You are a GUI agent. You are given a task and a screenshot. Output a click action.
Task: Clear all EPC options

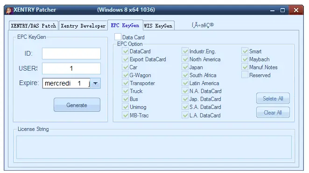(x=273, y=112)
